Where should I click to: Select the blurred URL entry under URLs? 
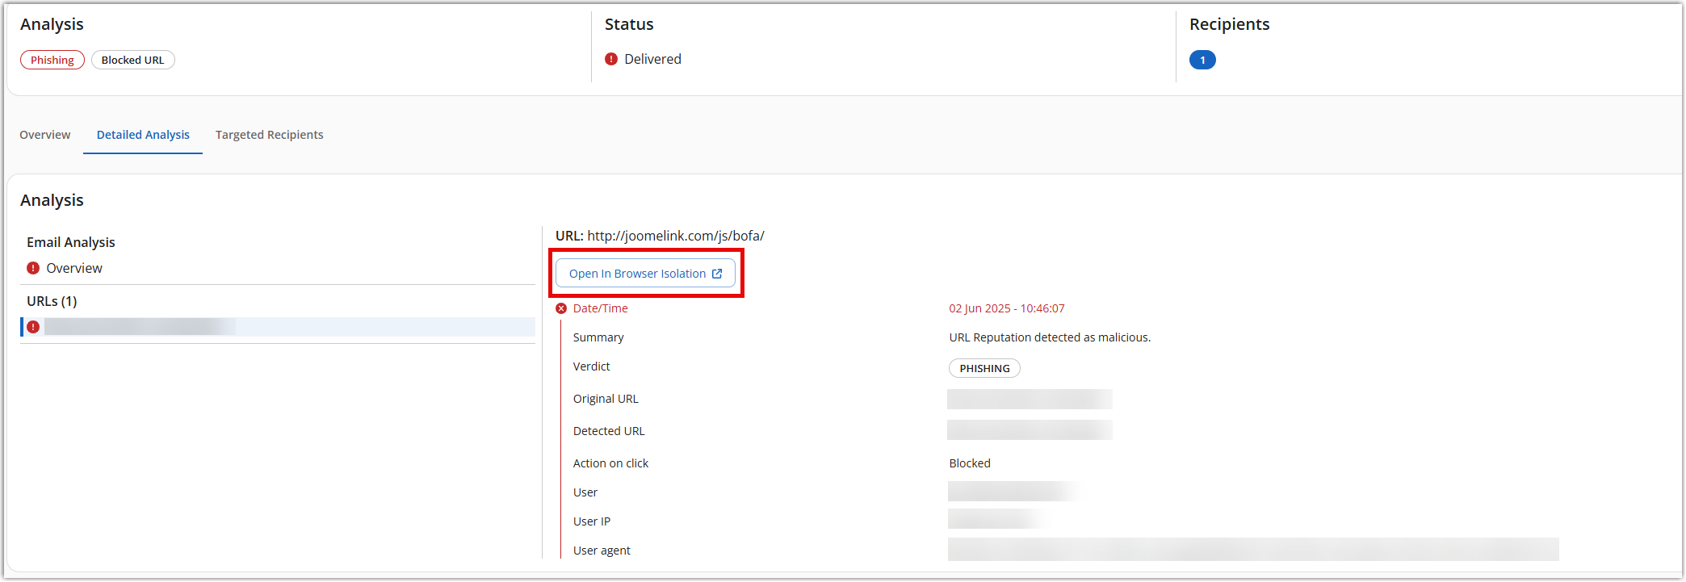pyautogui.click(x=140, y=327)
